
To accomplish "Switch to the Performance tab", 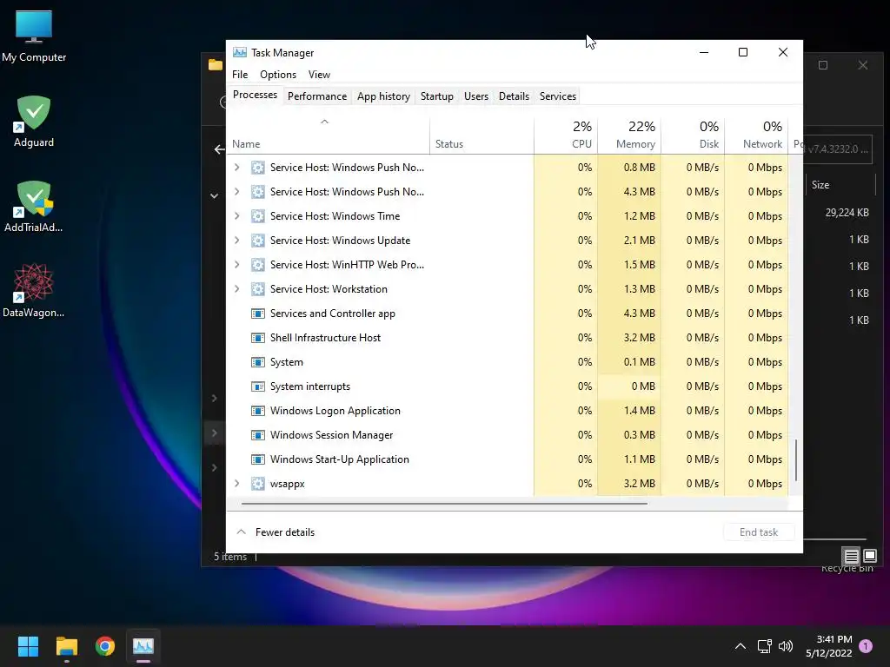I will point(317,96).
